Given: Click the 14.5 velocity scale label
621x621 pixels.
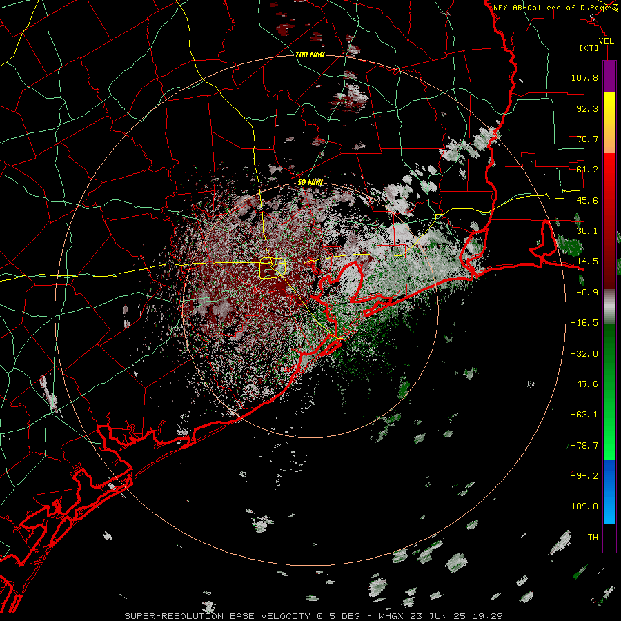Looking at the screenshot, I should click(587, 262).
